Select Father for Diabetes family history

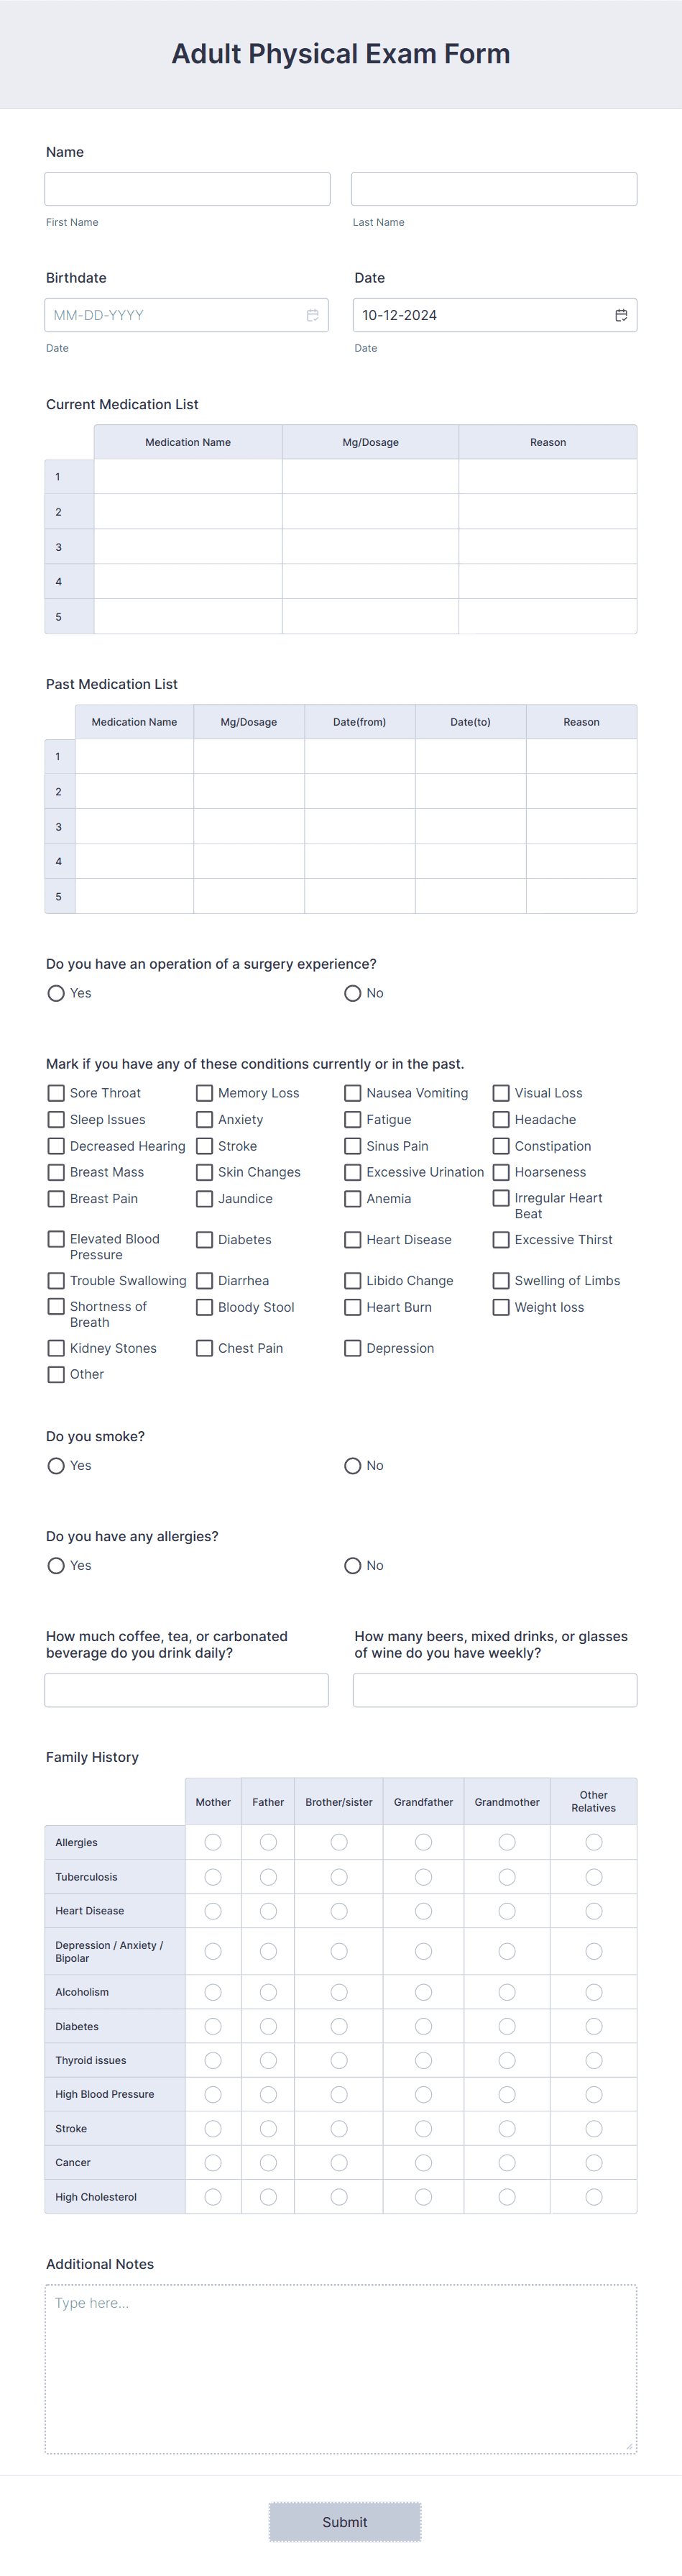click(x=268, y=2026)
